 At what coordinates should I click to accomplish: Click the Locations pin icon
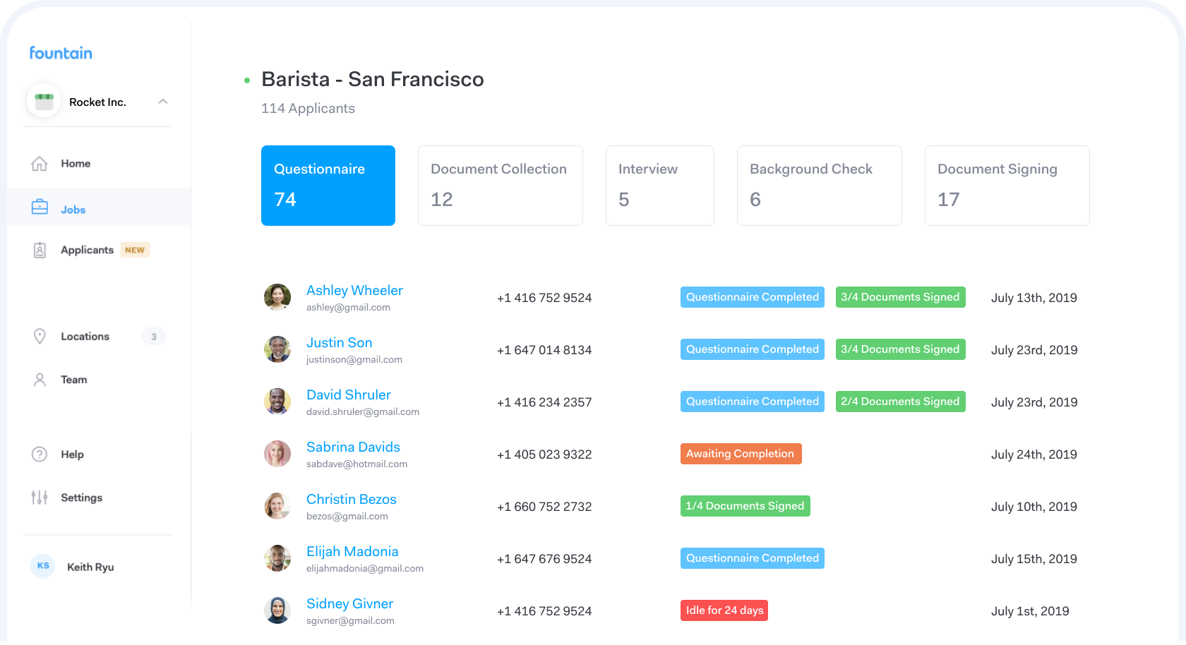40,337
